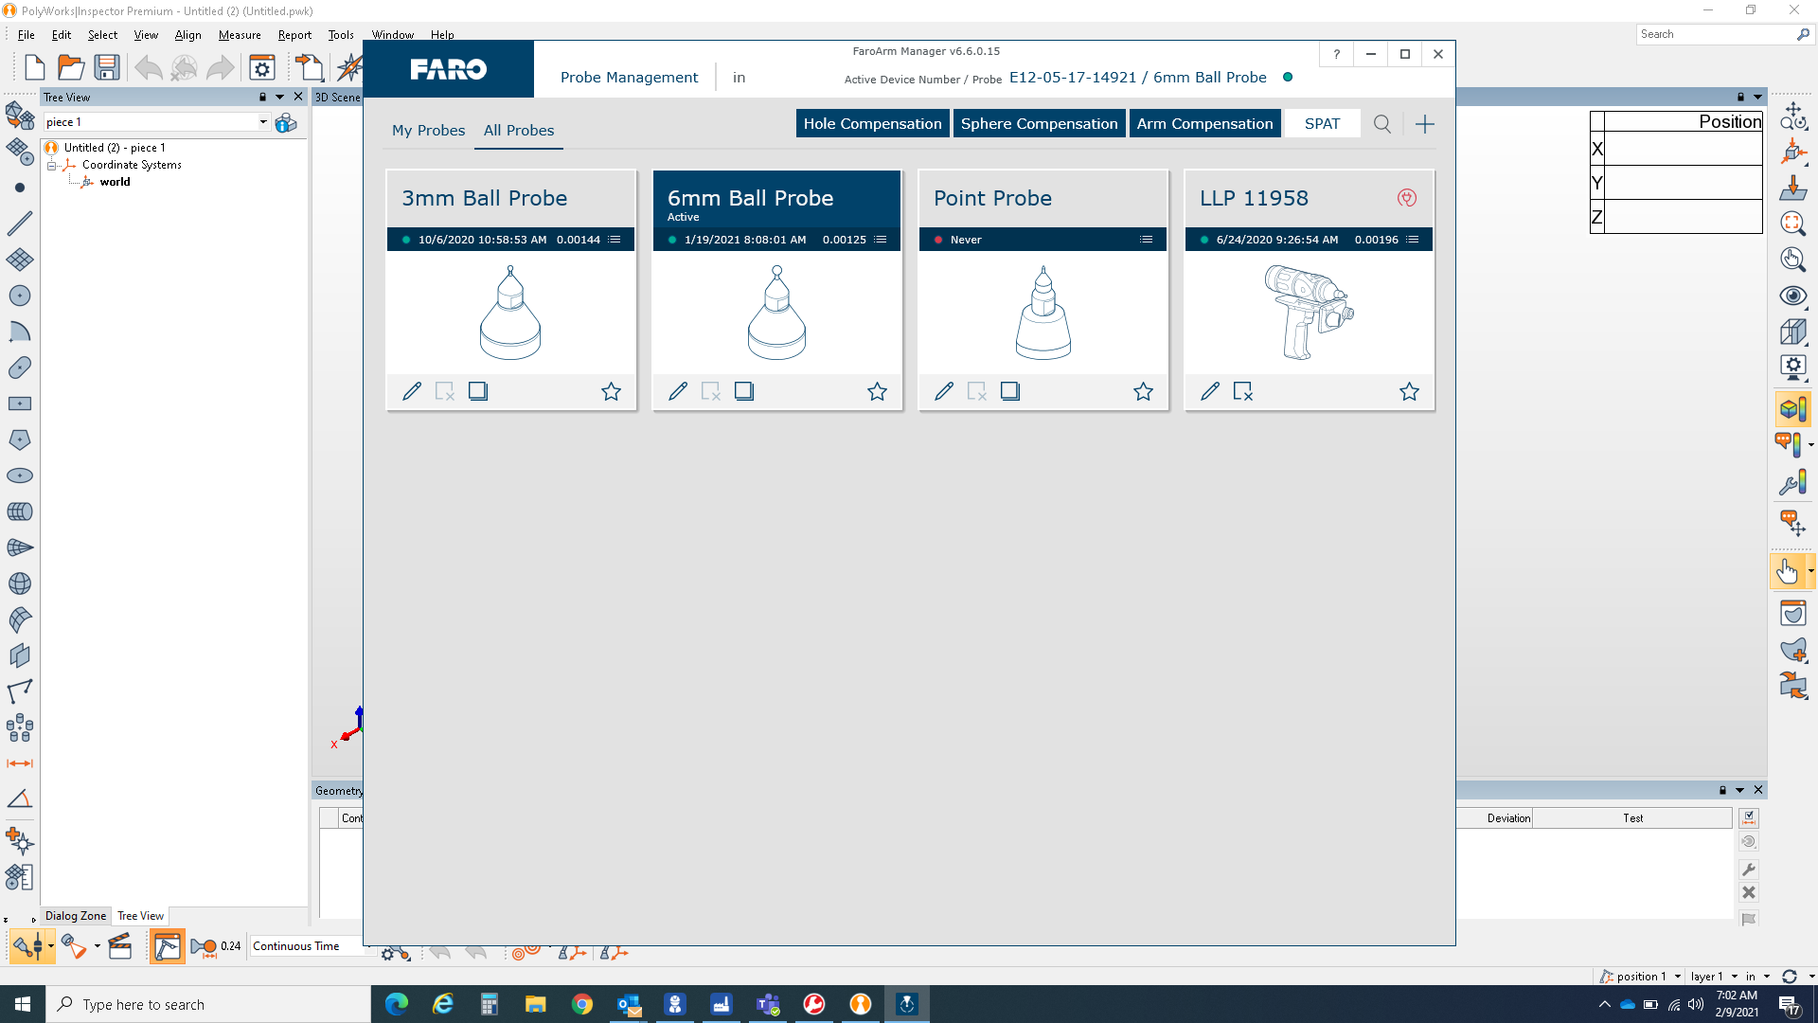This screenshot has height=1023, width=1818.
Task: Open the Measure menu
Action: coord(240,35)
